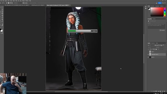Hide the Generative Layer 1
Image resolution: width=167 pixels, height=94 pixels.
(148, 55)
